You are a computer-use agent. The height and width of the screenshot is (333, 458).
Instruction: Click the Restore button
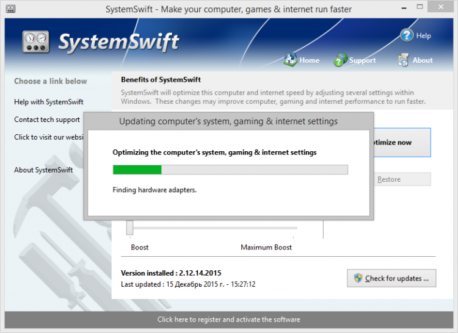[402, 179]
